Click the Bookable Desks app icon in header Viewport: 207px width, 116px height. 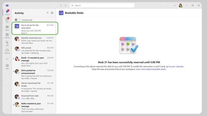61,13
